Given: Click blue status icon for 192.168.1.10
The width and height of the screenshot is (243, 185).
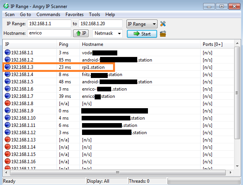Looking at the screenshot, I should [x=7, y=118].
